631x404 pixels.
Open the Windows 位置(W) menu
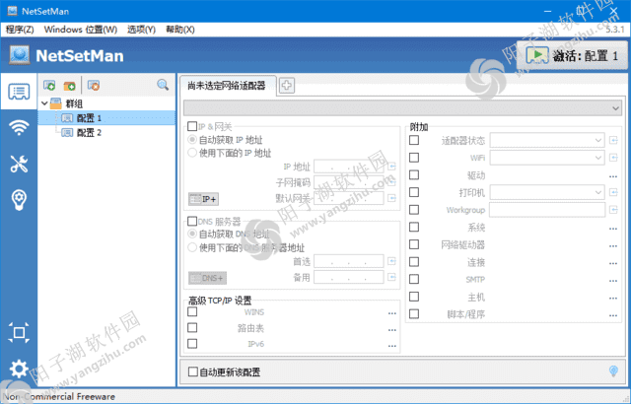(x=81, y=30)
